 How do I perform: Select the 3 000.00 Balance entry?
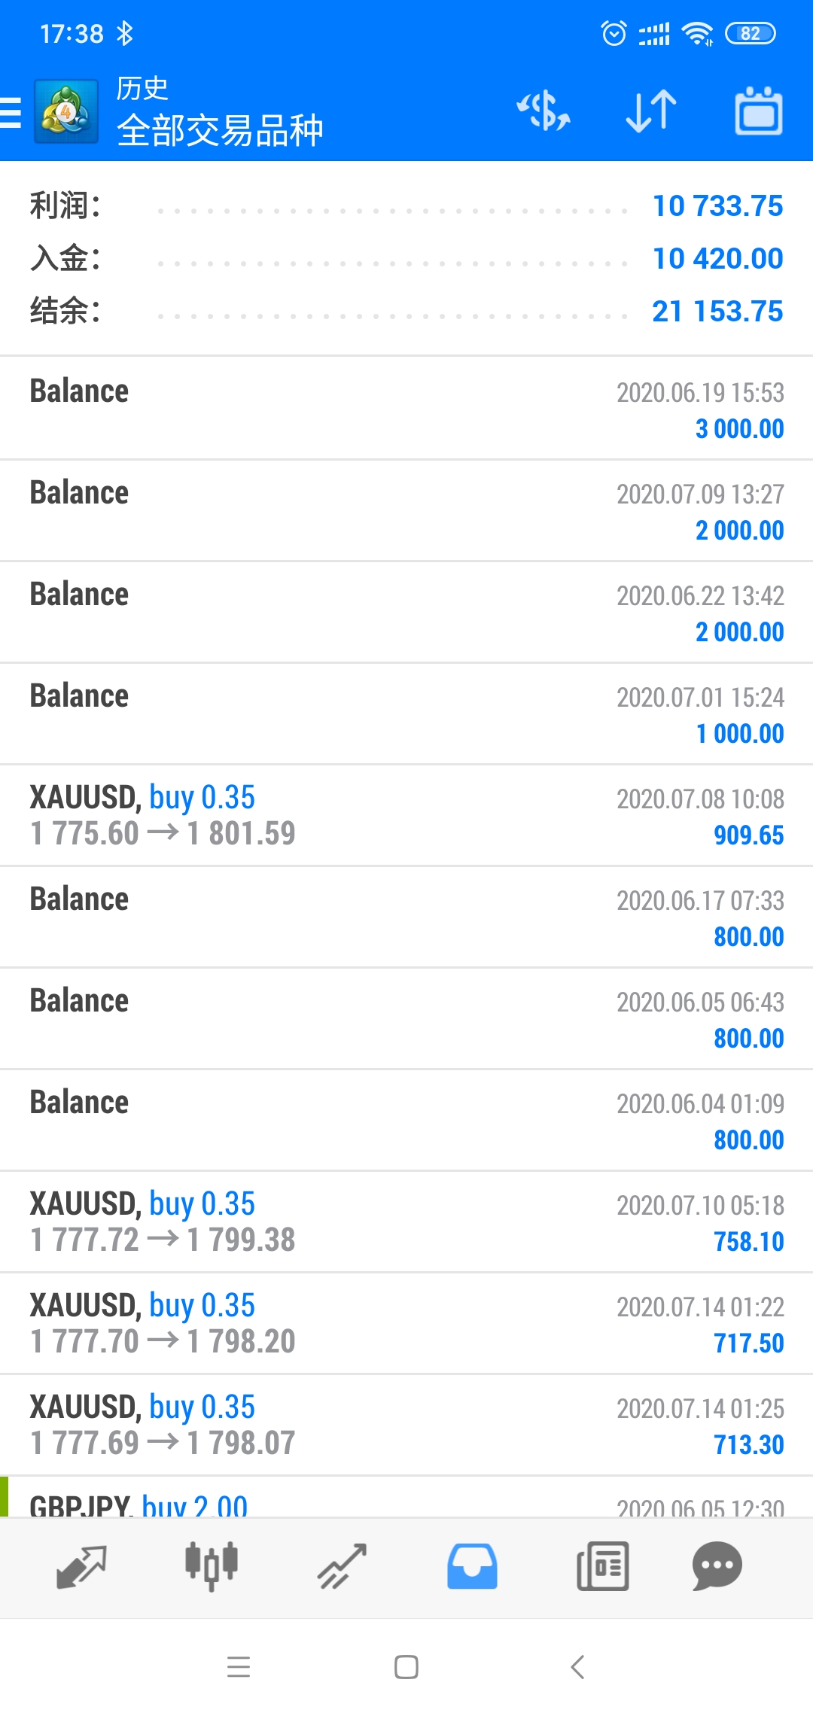pos(406,409)
